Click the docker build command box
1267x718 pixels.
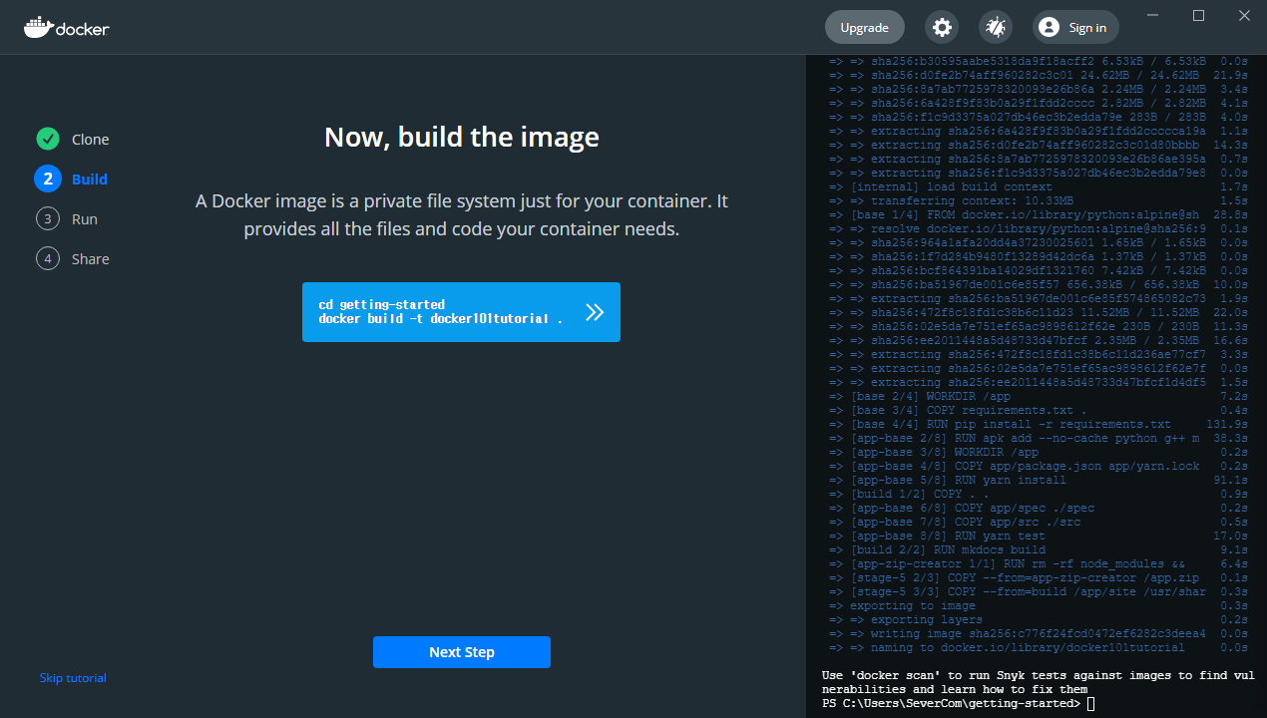(x=461, y=312)
